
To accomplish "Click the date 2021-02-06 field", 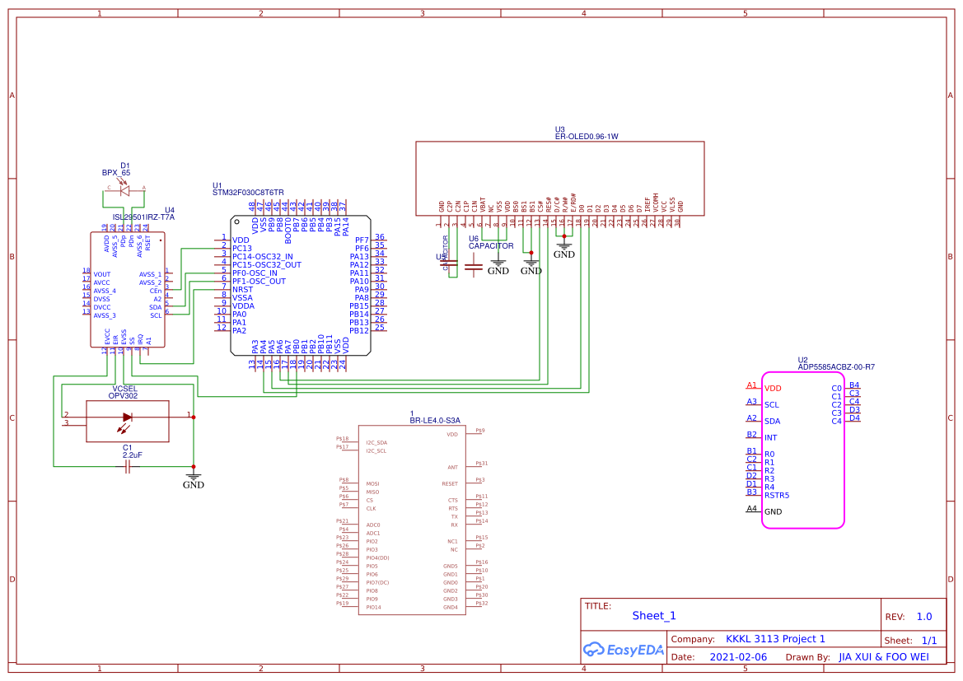I will tap(737, 657).
